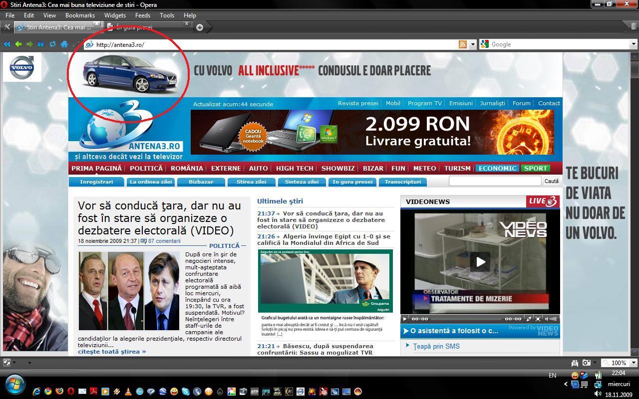Screen dimensions: 639x399
Task: Click the Inregistrari sub-tab
Action: pyautogui.click(x=96, y=182)
